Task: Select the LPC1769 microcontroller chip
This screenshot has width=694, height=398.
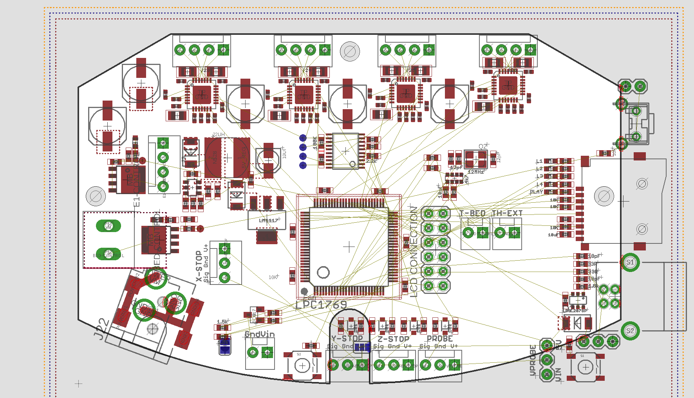Action: coord(349,247)
